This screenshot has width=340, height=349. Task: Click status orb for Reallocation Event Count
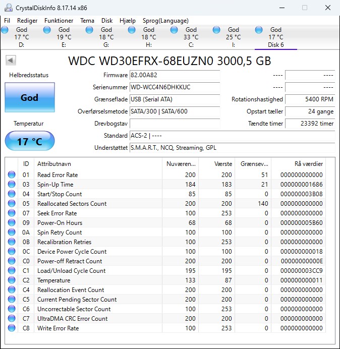click(x=12, y=289)
